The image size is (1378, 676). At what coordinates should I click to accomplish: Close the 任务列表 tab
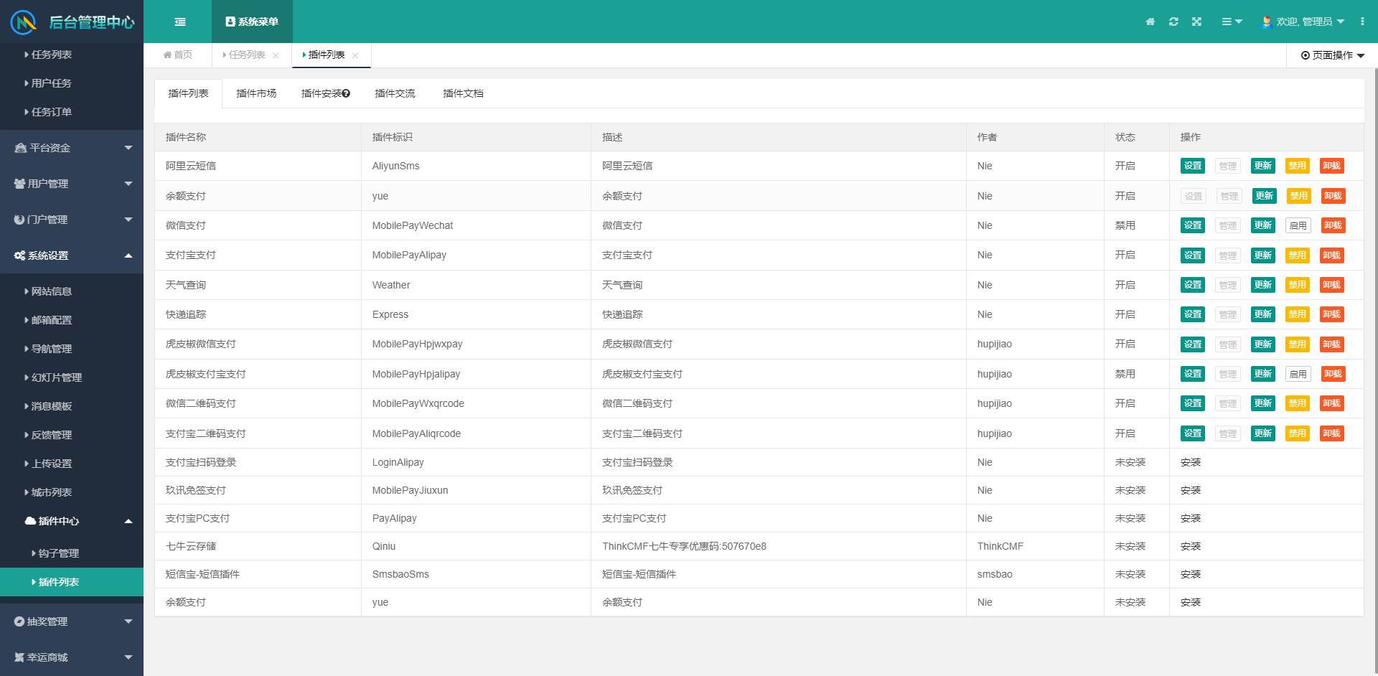pyautogui.click(x=276, y=55)
